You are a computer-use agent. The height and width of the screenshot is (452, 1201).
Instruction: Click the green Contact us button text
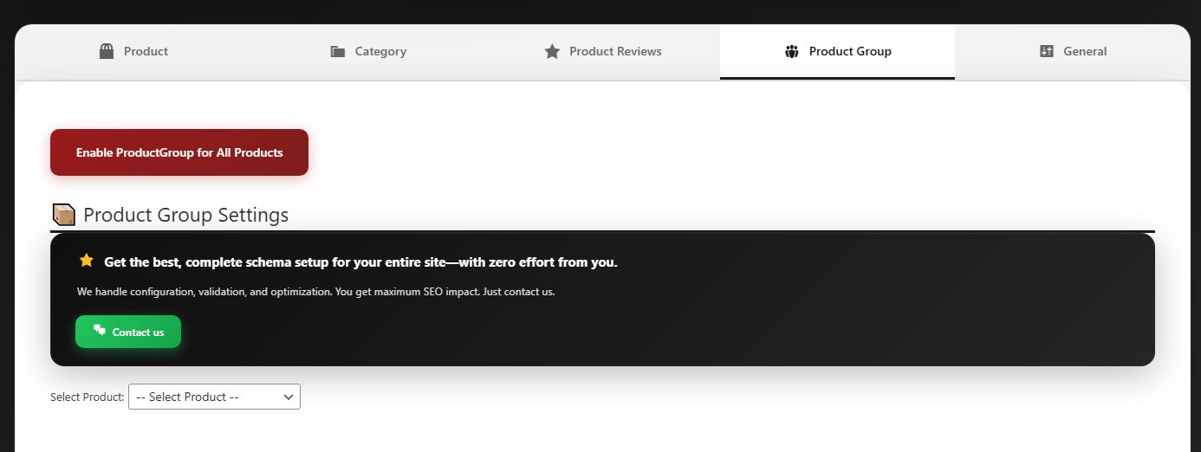pyautogui.click(x=138, y=333)
